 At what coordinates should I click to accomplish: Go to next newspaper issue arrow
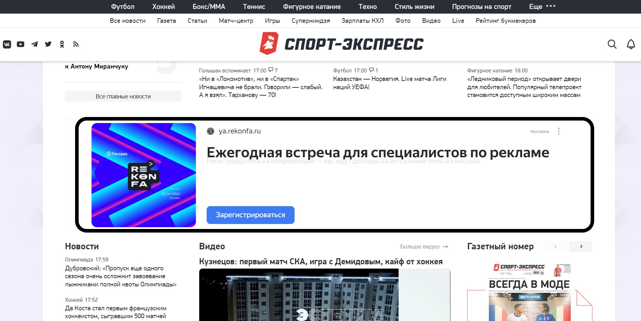tap(581, 246)
